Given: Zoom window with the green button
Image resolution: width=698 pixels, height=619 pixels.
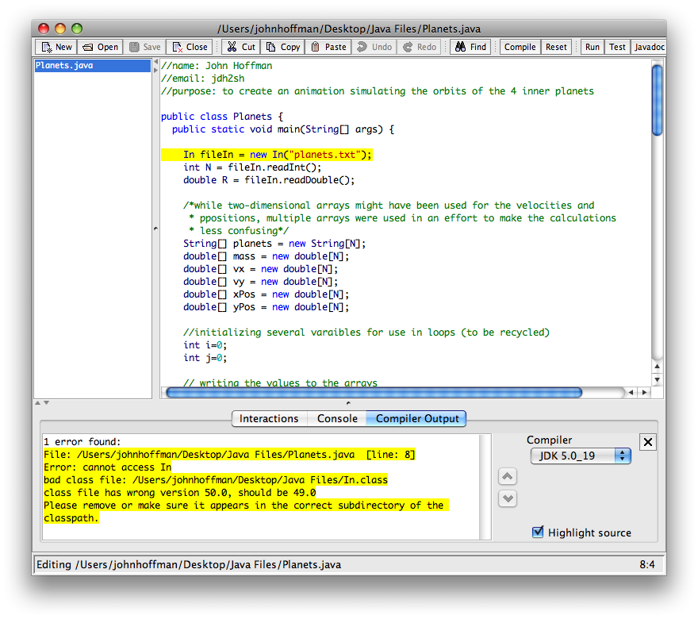Looking at the screenshot, I should [x=77, y=29].
